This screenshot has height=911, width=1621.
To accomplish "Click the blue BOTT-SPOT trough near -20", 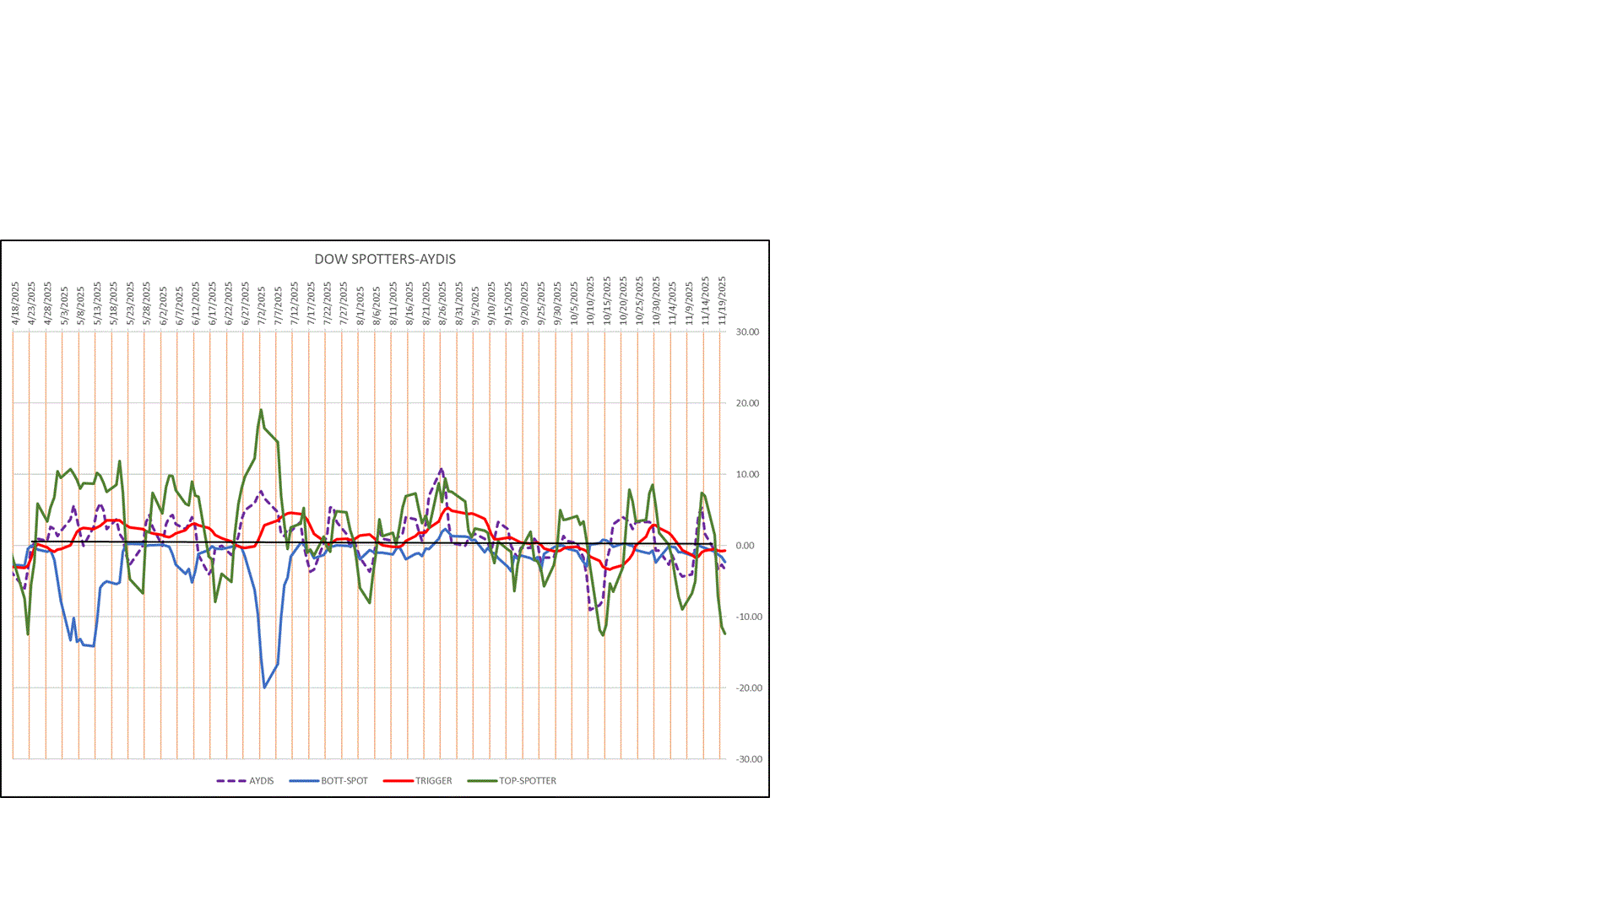I will coord(264,687).
